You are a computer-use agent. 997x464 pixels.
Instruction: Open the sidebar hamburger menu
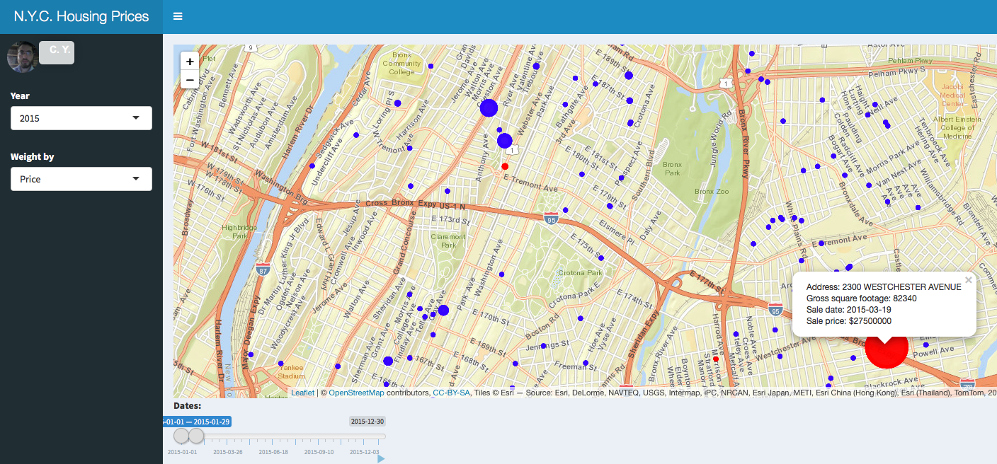[x=177, y=16]
